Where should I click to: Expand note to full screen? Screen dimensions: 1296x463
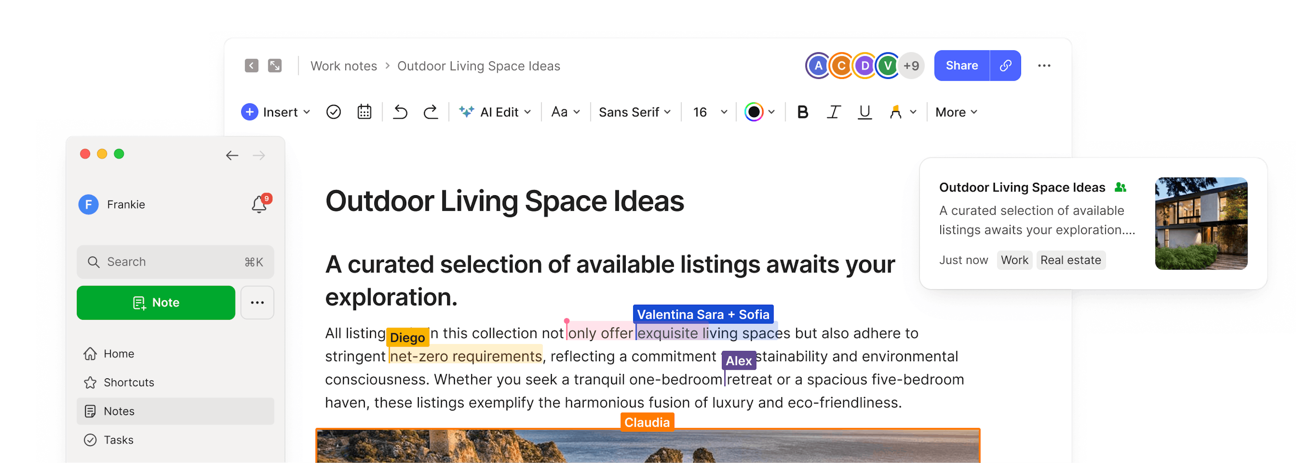[x=275, y=65]
